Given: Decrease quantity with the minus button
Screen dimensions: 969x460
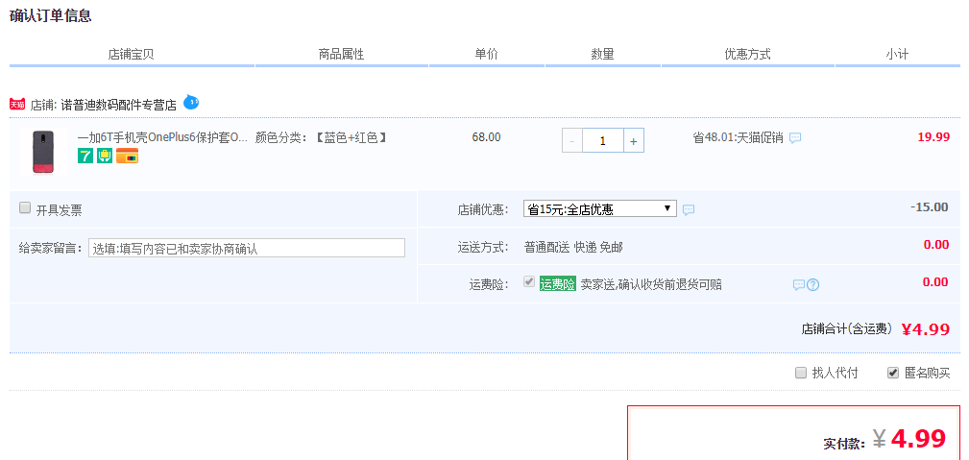Looking at the screenshot, I should tap(571, 141).
